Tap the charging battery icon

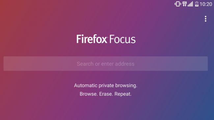(x=197, y=4)
